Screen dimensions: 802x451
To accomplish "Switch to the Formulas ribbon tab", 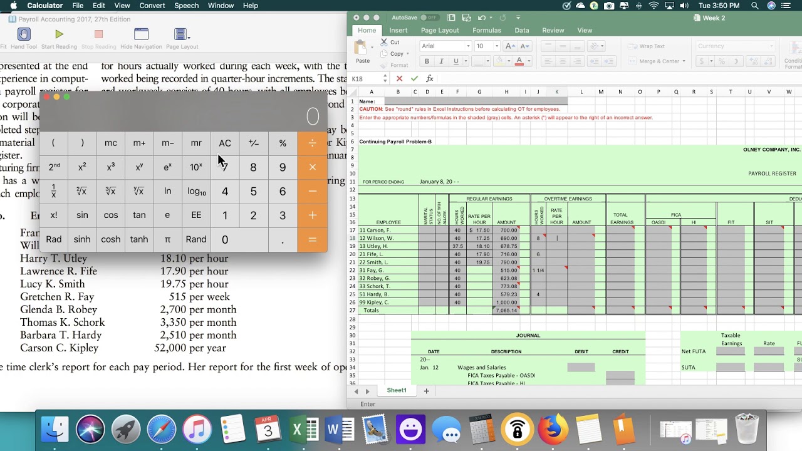I will (x=487, y=30).
